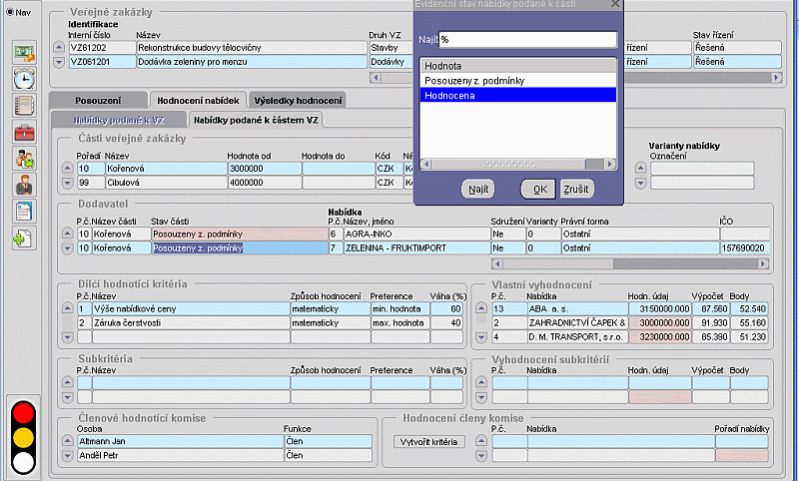Viewport: 799px width, 481px height.
Task: Step down in Dílčí hodnotící kritéria list
Action: click(67, 337)
